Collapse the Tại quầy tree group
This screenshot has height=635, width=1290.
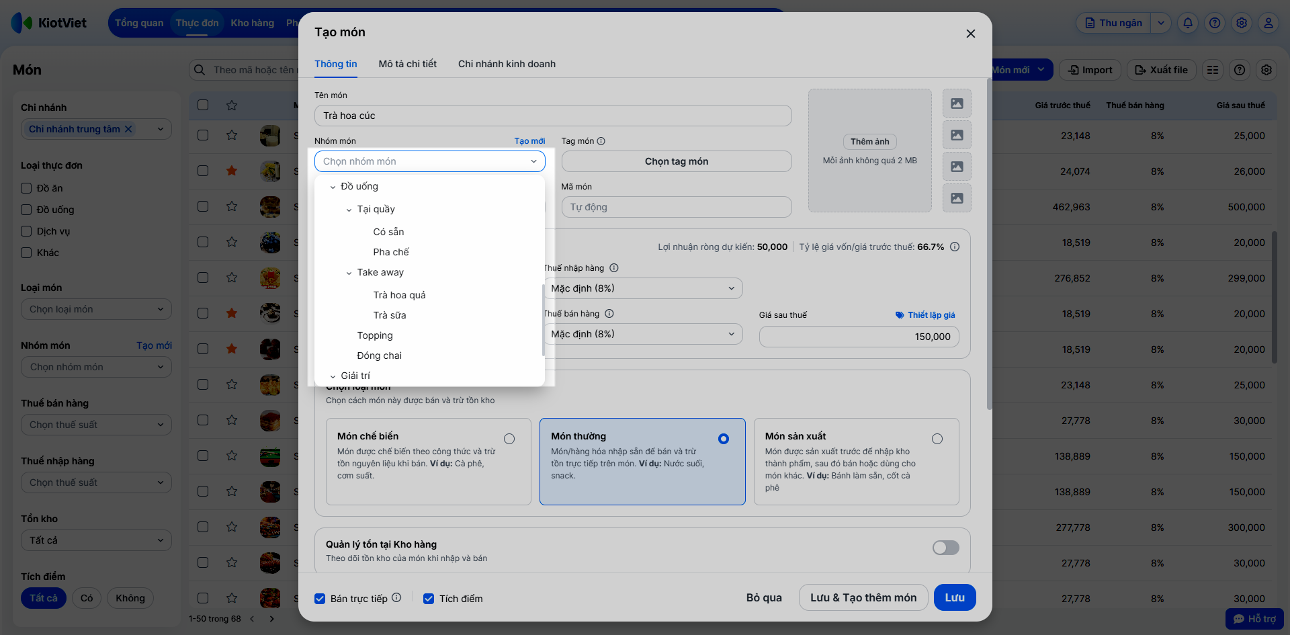tap(349, 210)
